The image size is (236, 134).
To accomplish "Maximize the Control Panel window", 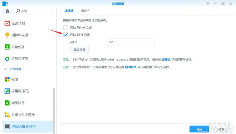I will 223,4.
